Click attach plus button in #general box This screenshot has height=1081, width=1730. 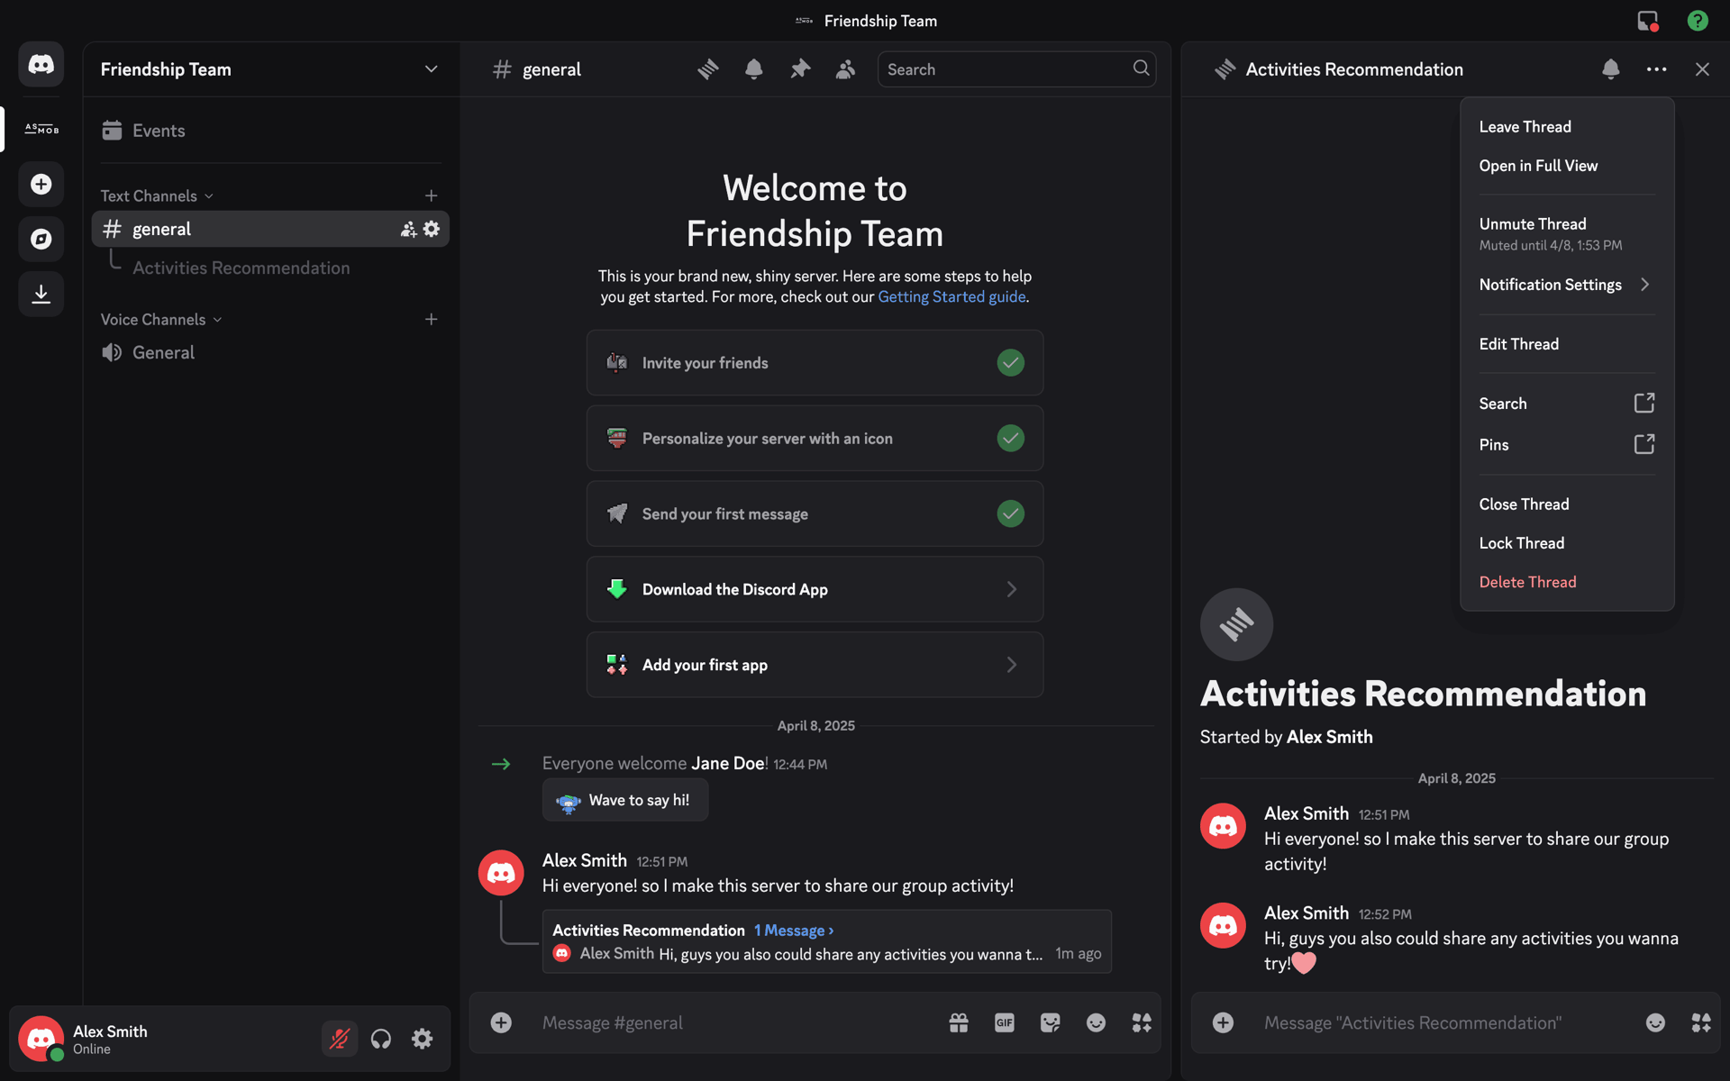501,1022
